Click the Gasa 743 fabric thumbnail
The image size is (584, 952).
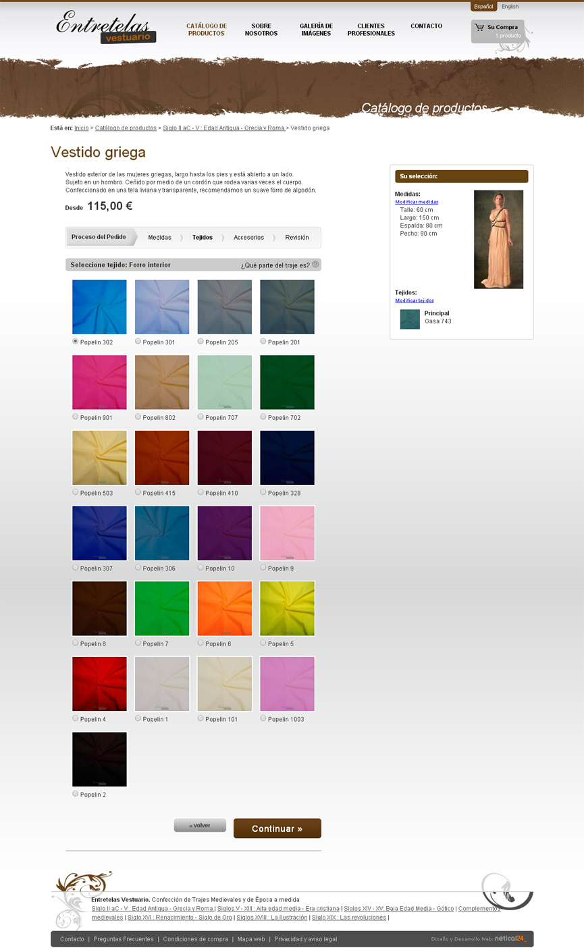point(410,319)
